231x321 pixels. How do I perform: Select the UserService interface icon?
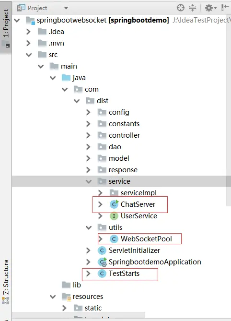click(114, 216)
